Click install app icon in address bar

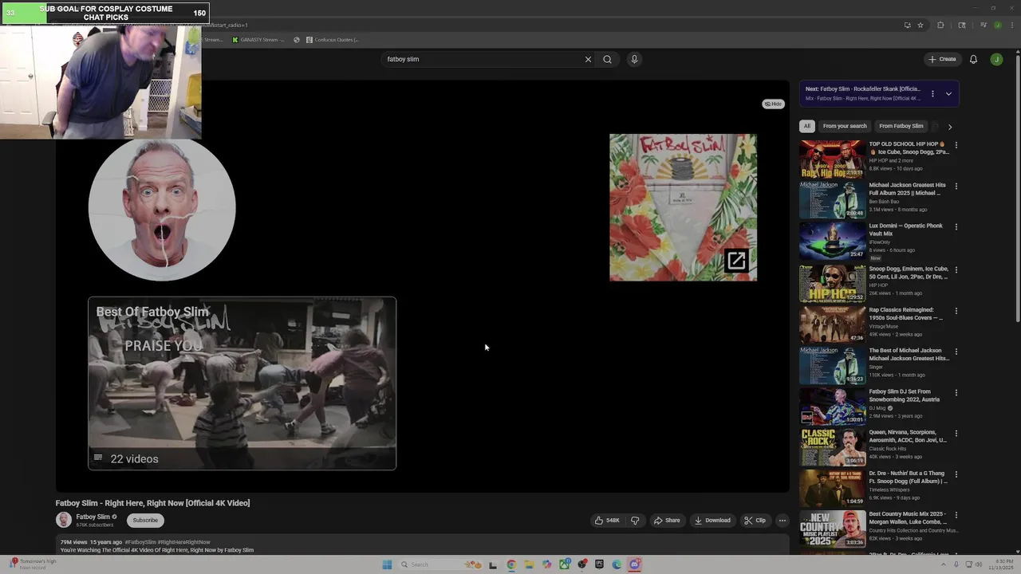(907, 25)
